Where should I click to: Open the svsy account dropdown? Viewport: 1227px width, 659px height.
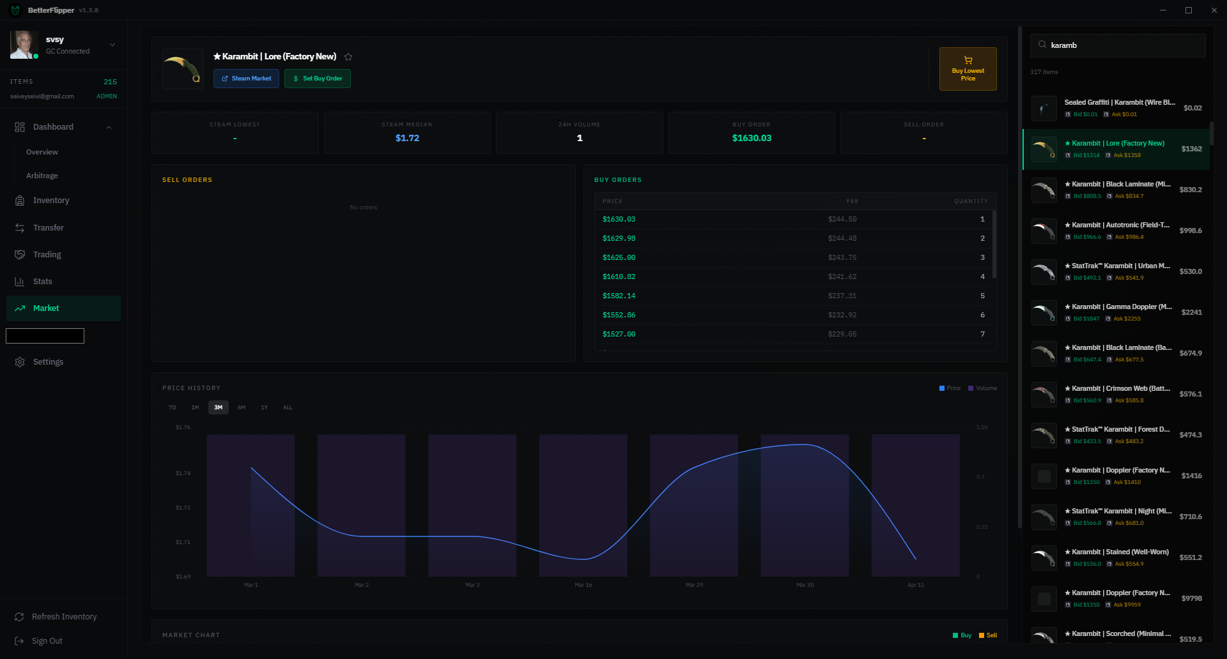point(112,45)
